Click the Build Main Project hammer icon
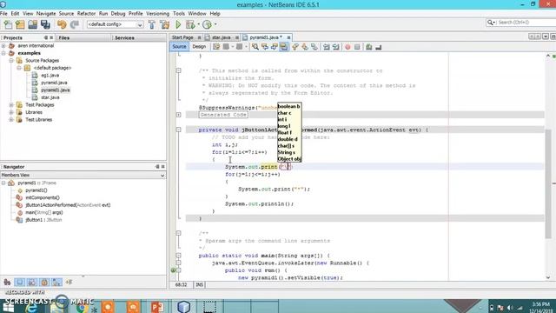This screenshot has height=313, width=556. (152, 24)
